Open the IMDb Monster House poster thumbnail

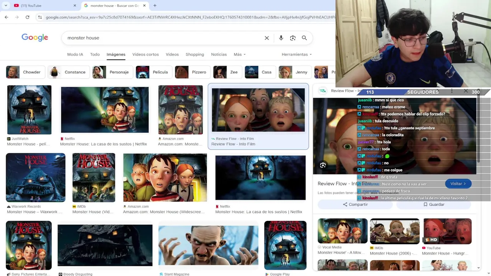point(94,177)
